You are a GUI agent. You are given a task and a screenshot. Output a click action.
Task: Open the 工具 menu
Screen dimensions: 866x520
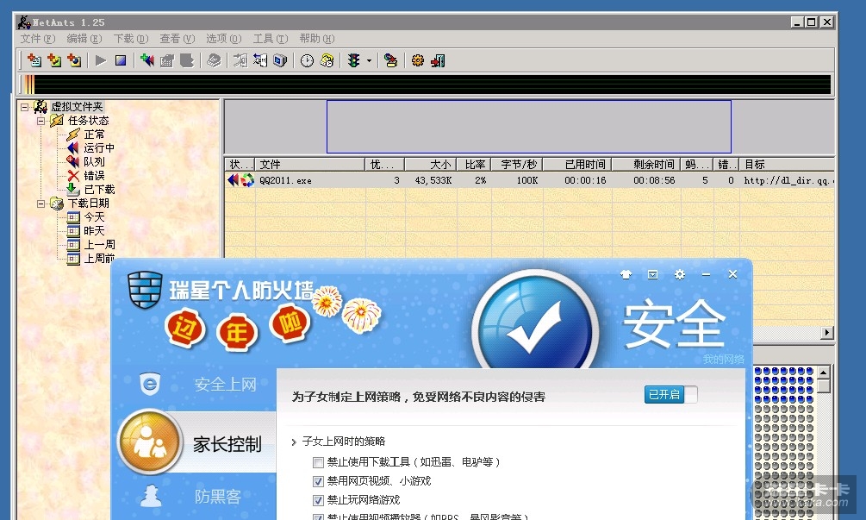[x=271, y=38]
